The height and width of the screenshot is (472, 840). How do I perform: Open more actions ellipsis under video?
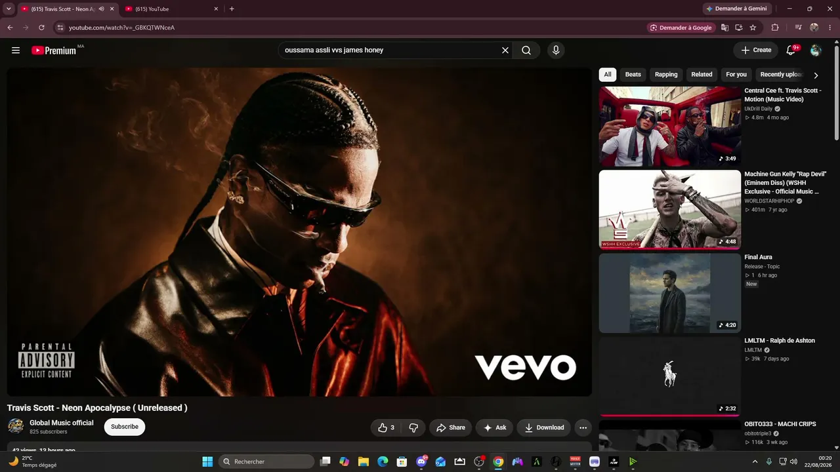tap(583, 427)
